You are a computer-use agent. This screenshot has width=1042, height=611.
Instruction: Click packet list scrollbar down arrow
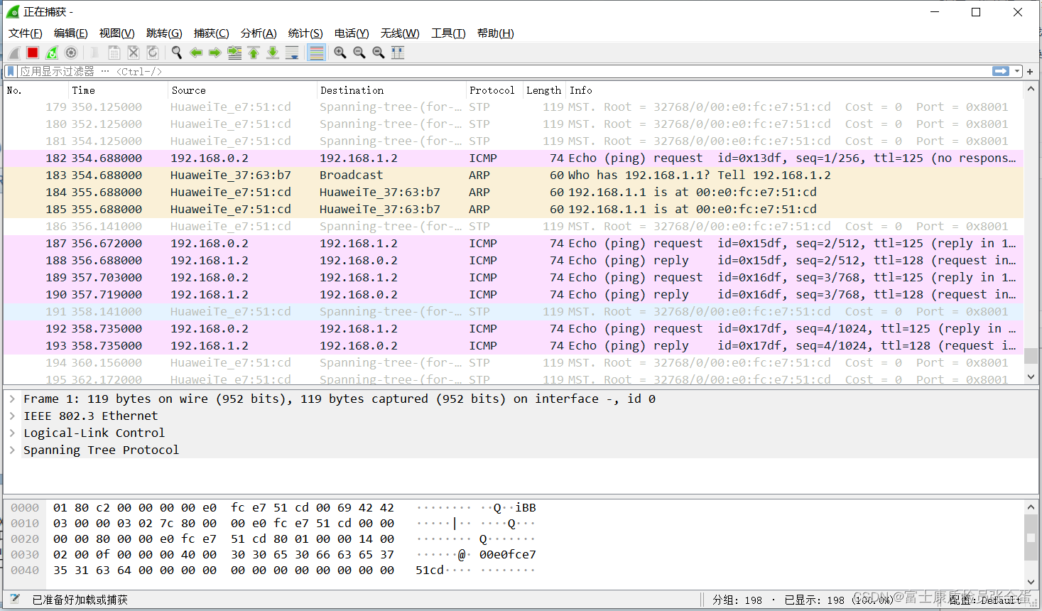coord(1031,377)
